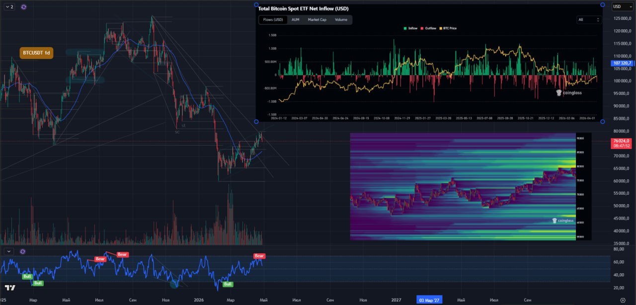Toggle the Outflow legend series
The height and width of the screenshot is (305, 636).
[x=428, y=28]
